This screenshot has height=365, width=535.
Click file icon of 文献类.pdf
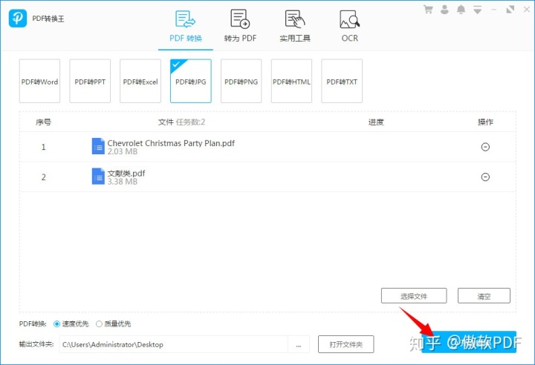[x=98, y=177]
